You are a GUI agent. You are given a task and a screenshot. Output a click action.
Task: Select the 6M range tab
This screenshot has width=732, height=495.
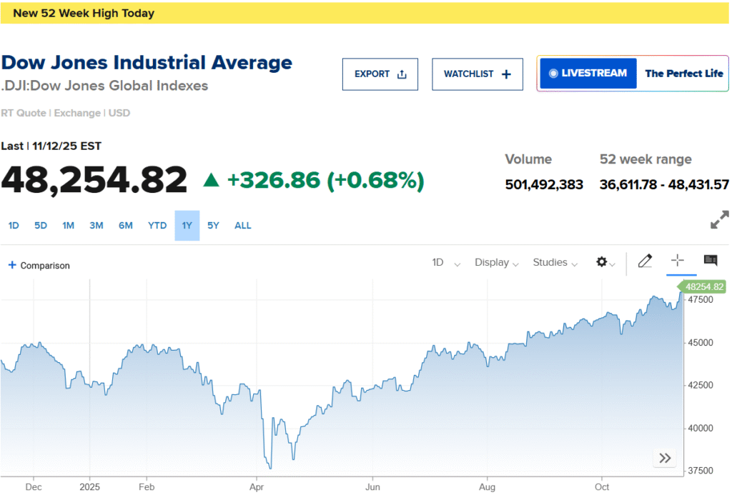[x=126, y=226]
